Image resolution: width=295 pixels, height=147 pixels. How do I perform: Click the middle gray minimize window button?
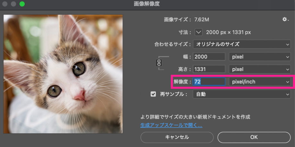click(13, 4)
